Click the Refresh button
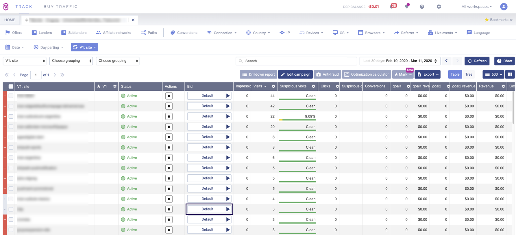The width and height of the screenshot is (516, 235). pyautogui.click(x=477, y=61)
